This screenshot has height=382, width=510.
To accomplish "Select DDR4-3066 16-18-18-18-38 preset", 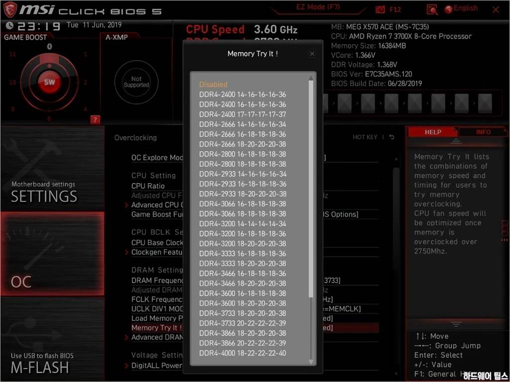I will pos(243,204).
